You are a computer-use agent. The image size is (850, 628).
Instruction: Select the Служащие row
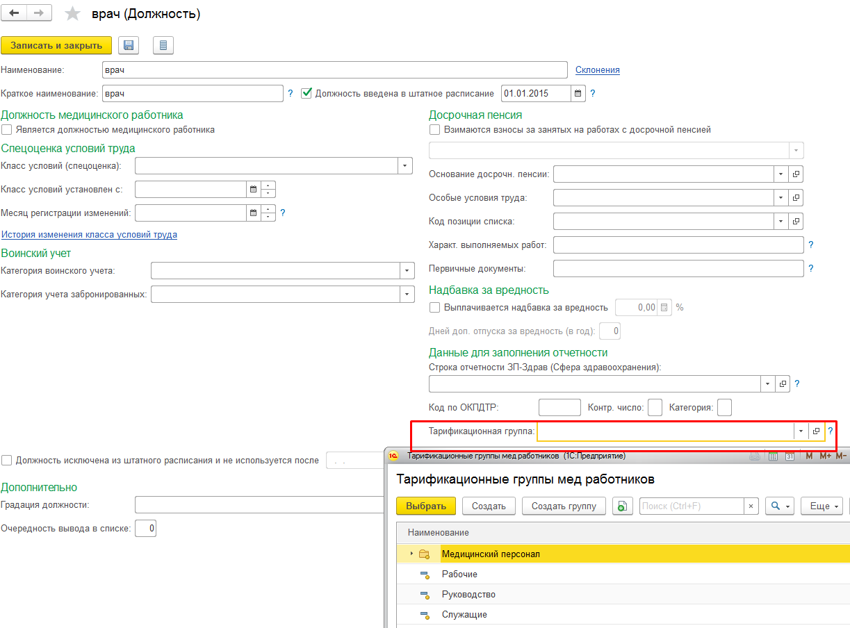click(x=623, y=615)
